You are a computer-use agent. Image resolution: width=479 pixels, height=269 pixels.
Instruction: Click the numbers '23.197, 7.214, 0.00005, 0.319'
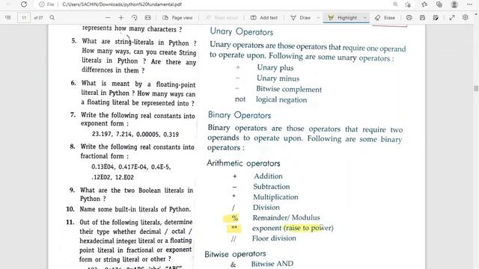pos(135,134)
